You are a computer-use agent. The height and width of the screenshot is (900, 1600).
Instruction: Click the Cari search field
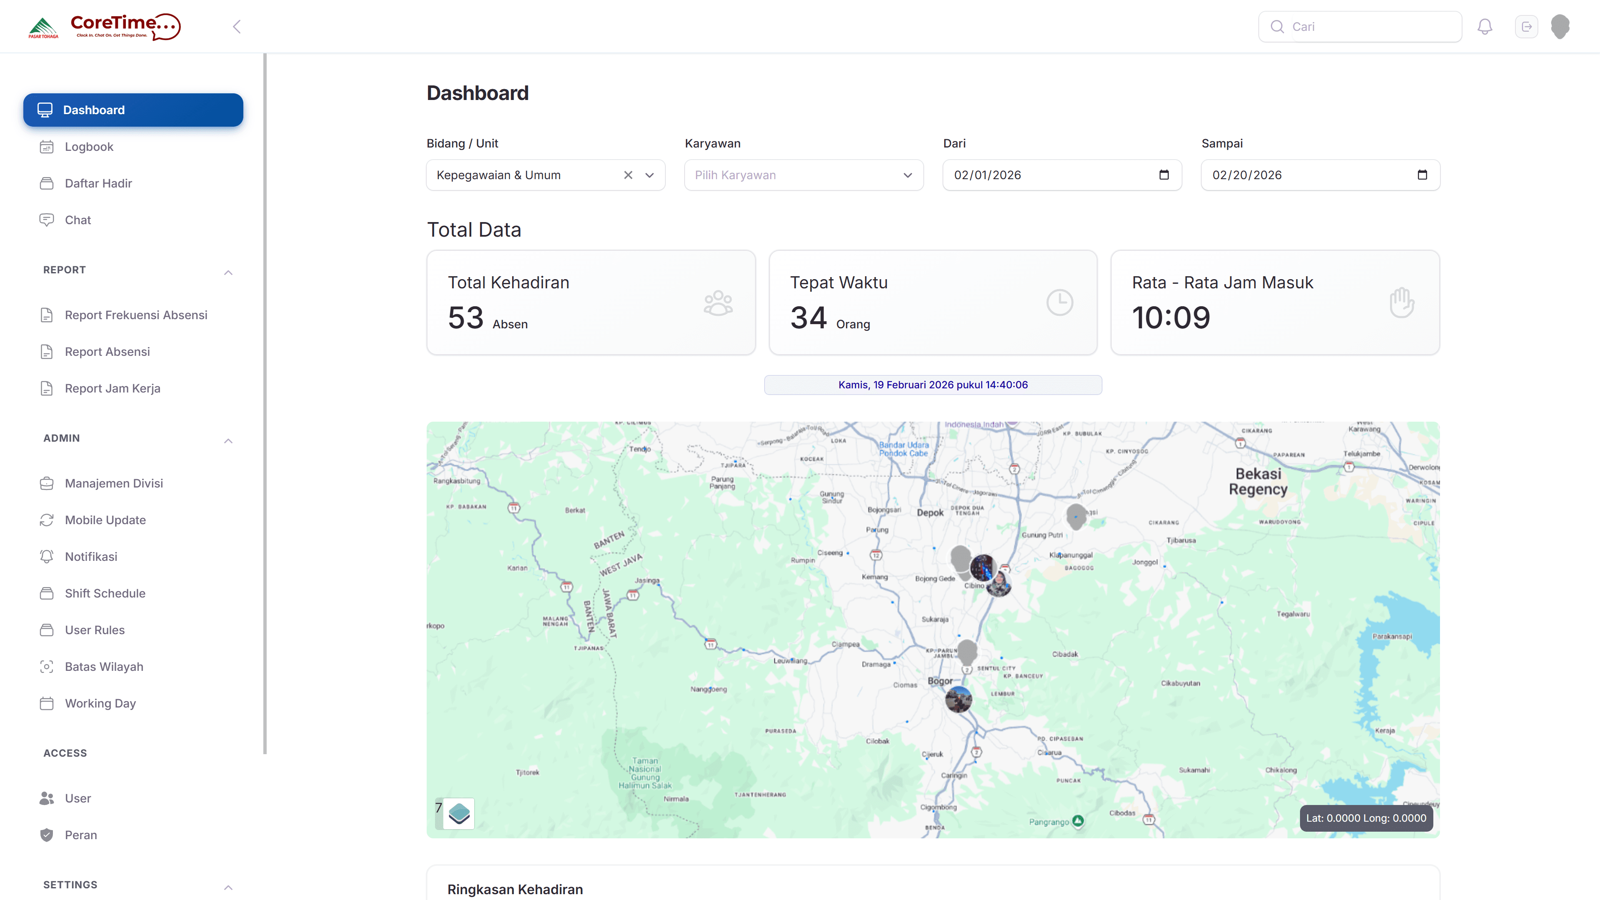pyautogui.click(x=1360, y=26)
